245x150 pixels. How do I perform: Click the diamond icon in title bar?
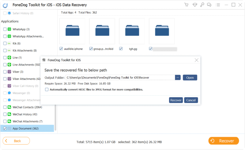pyautogui.click(x=195, y=5)
